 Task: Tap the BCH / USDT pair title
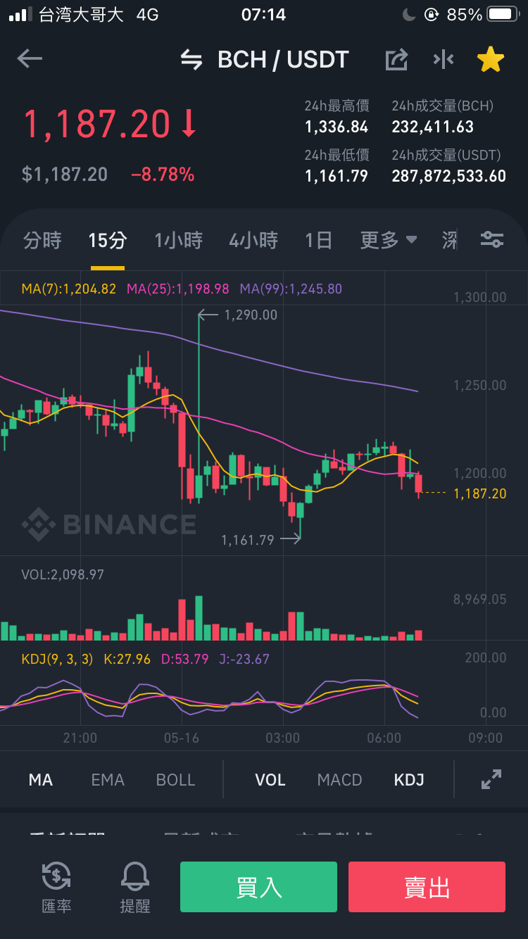[283, 60]
